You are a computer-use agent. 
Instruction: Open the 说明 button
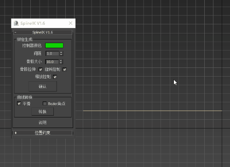(43, 122)
